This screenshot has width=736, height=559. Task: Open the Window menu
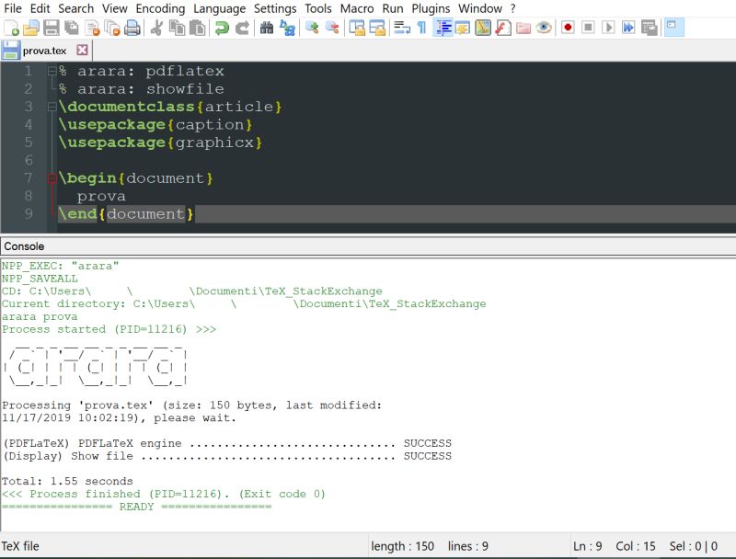479,8
